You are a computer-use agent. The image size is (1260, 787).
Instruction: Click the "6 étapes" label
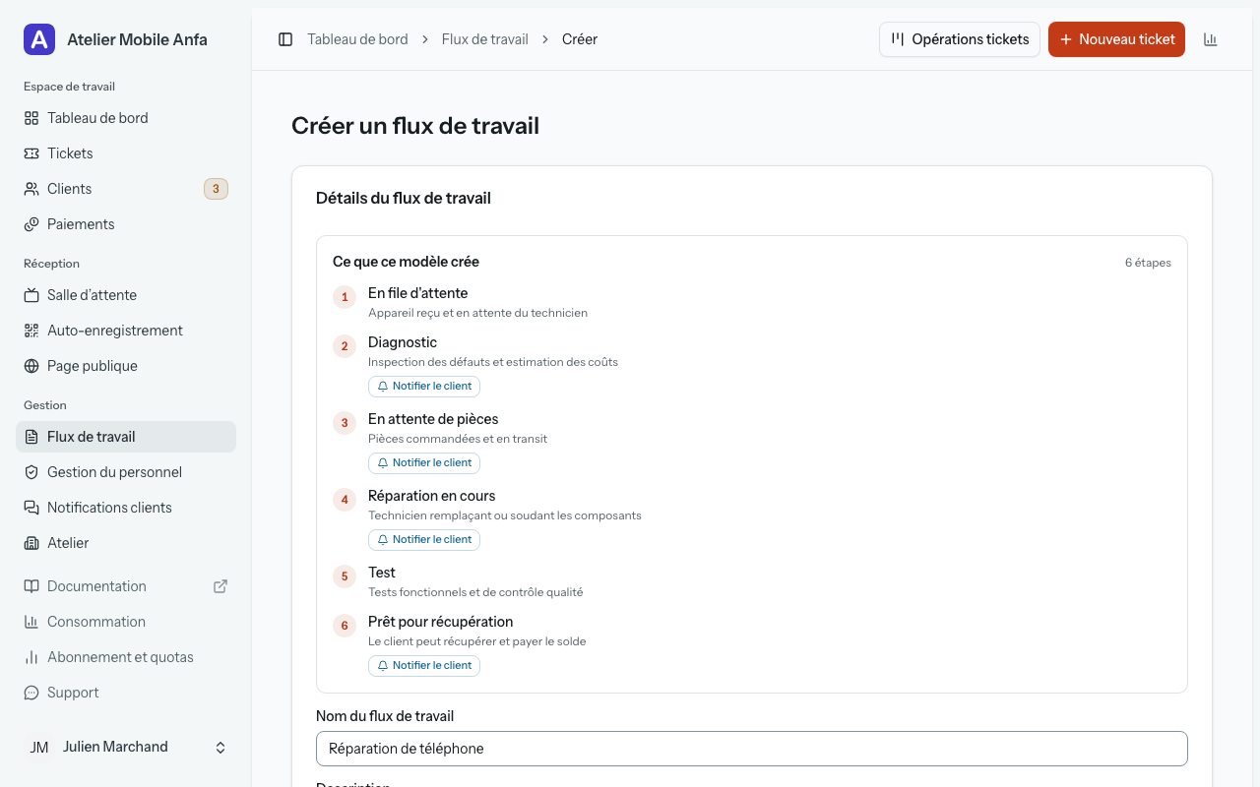click(x=1148, y=263)
